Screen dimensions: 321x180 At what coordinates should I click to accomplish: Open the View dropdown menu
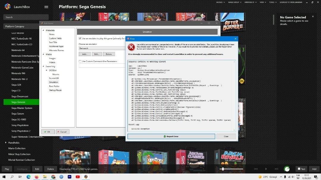pos(263,2)
